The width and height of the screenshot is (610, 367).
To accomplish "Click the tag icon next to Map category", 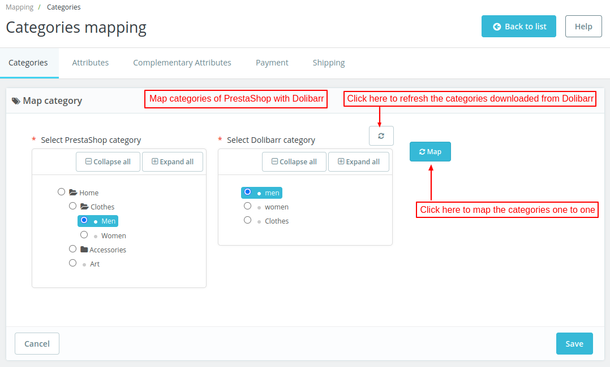I will coord(16,101).
